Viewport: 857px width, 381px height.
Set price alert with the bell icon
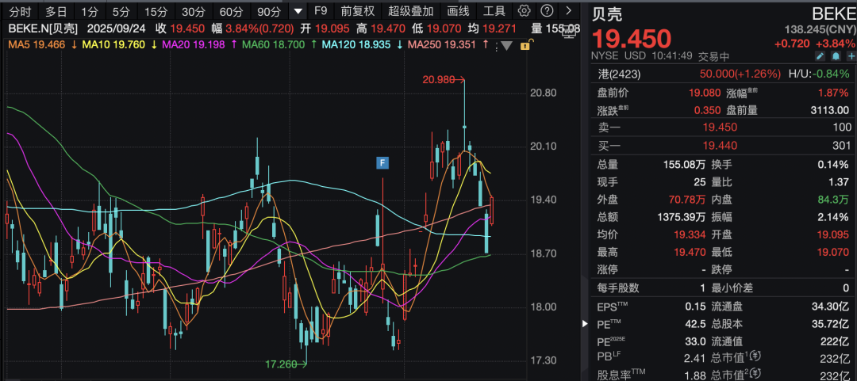click(836, 56)
